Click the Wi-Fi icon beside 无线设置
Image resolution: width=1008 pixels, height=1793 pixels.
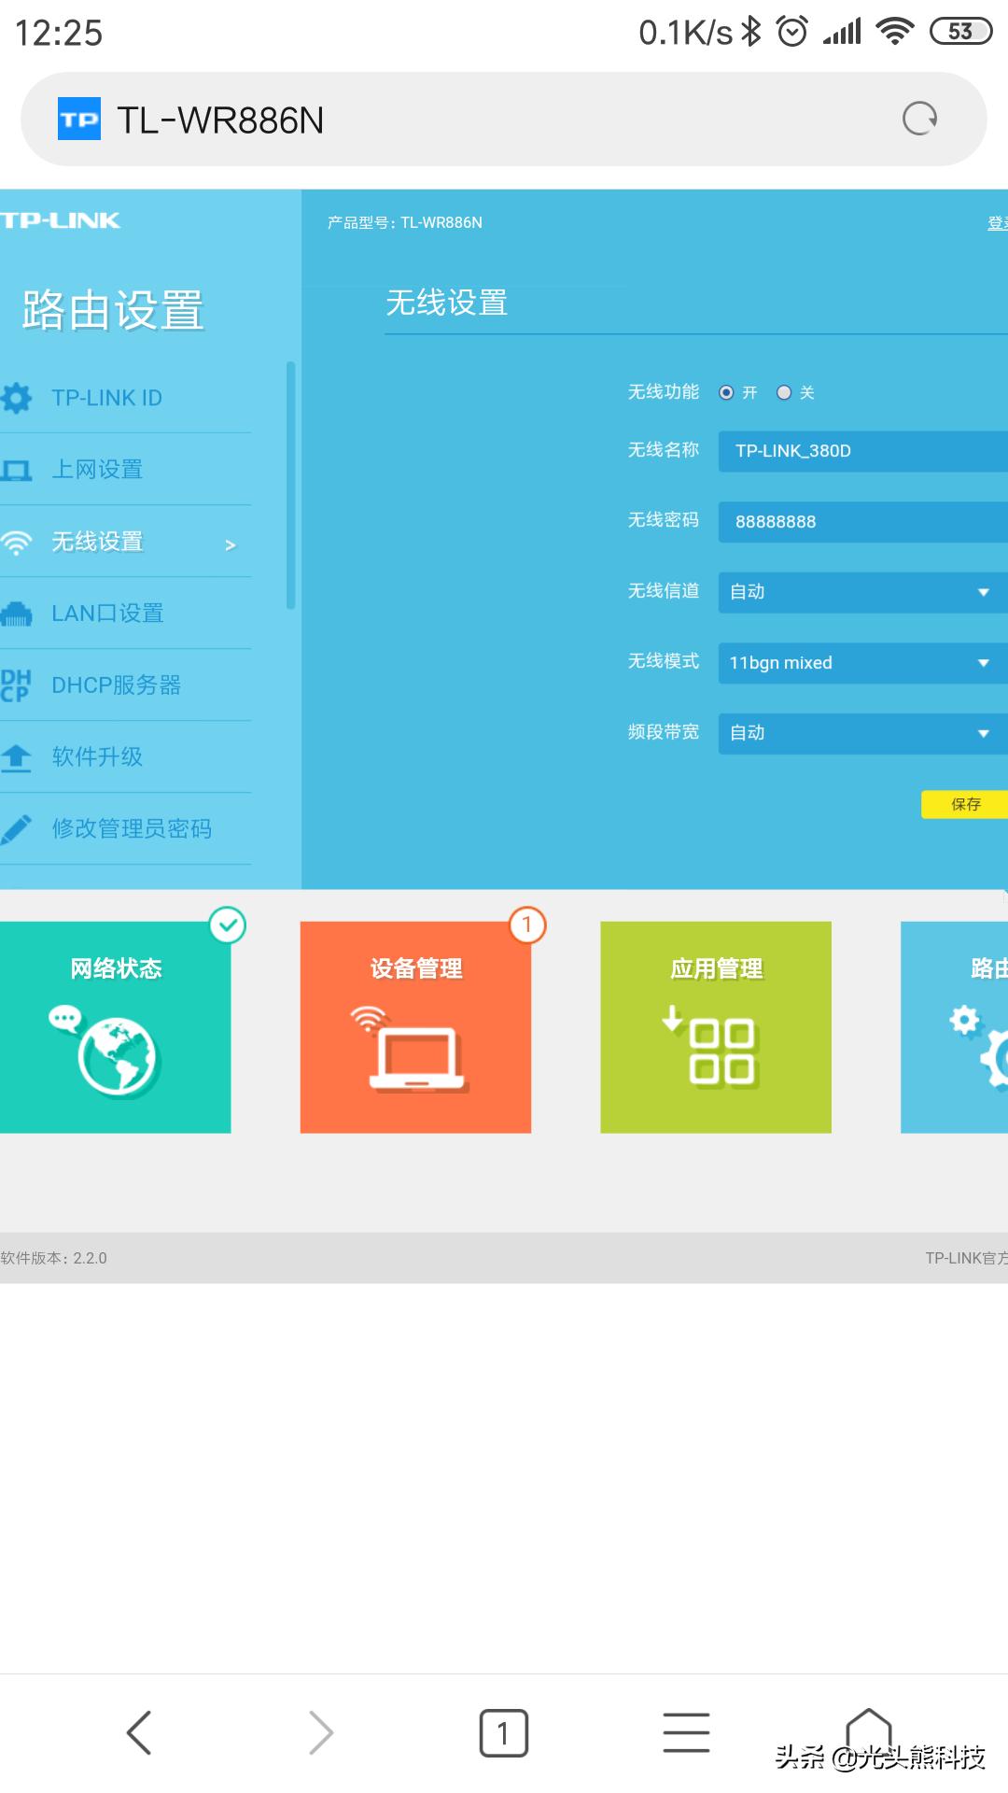pyautogui.click(x=16, y=542)
